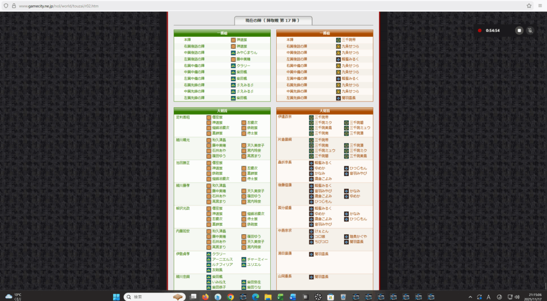This screenshot has height=301, width=547.
Task: Select the 現在の陣 tab header
Action: [273, 20]
